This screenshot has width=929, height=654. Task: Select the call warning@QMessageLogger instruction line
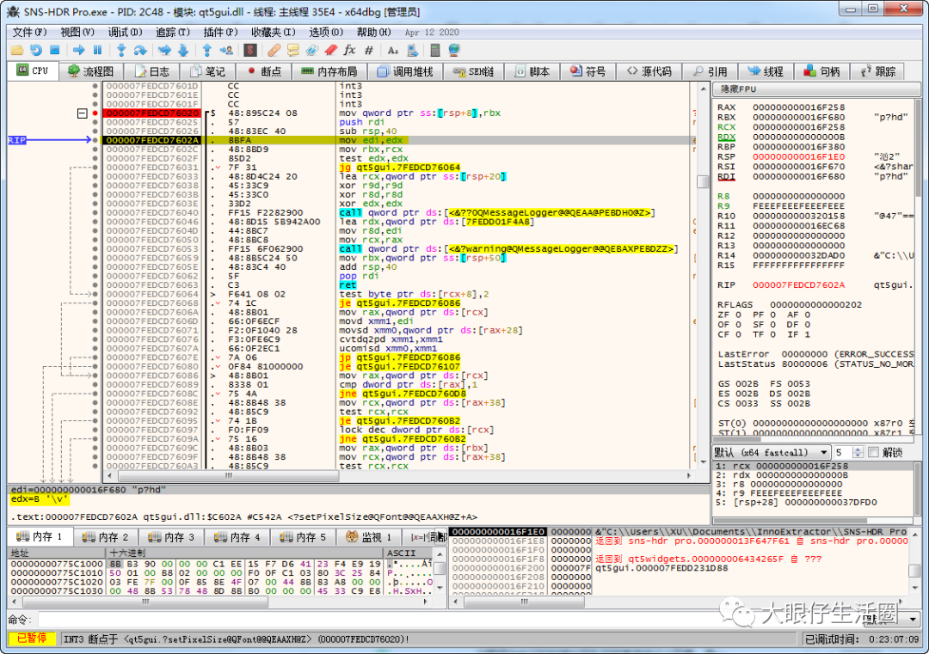tap(508, 248)
